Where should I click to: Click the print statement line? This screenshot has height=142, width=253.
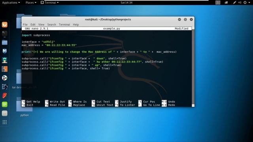pos(99,52)
